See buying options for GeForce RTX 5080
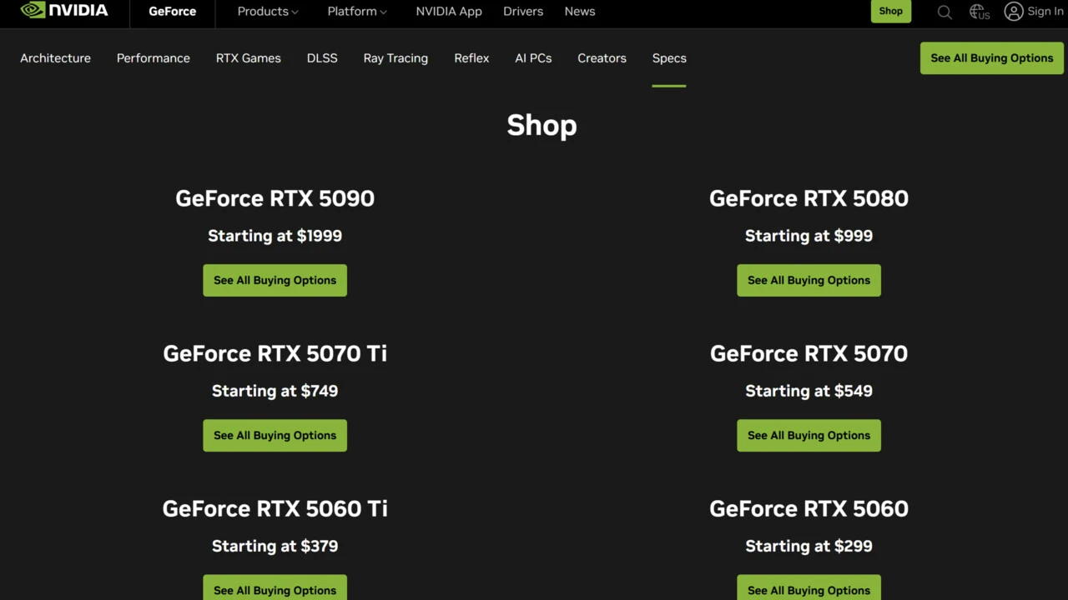 pos(809,280)
